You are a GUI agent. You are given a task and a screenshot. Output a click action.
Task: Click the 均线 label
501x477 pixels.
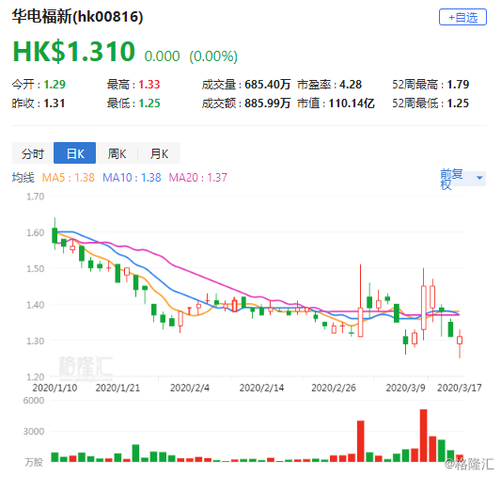coord(23,178)
